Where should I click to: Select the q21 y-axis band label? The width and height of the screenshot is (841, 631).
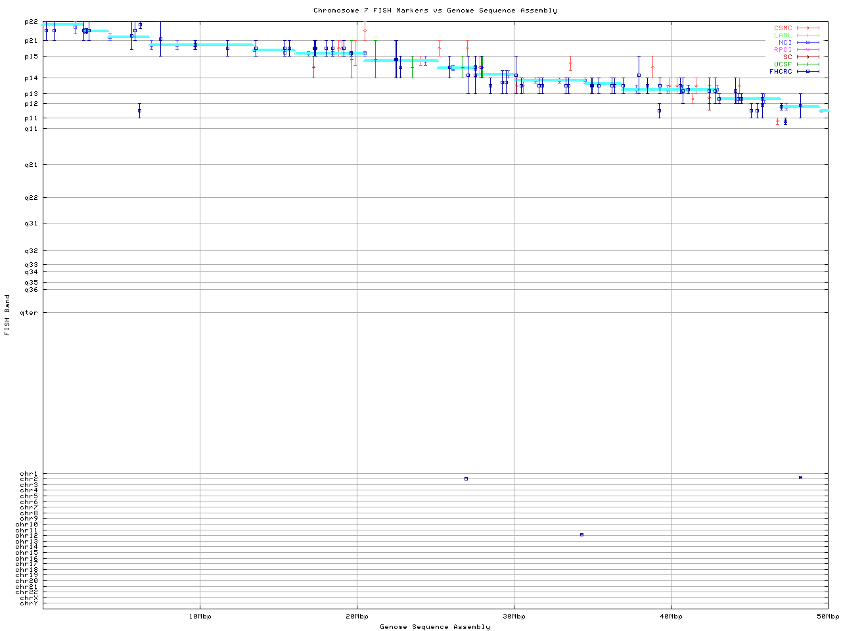click(x=31, y=165)
